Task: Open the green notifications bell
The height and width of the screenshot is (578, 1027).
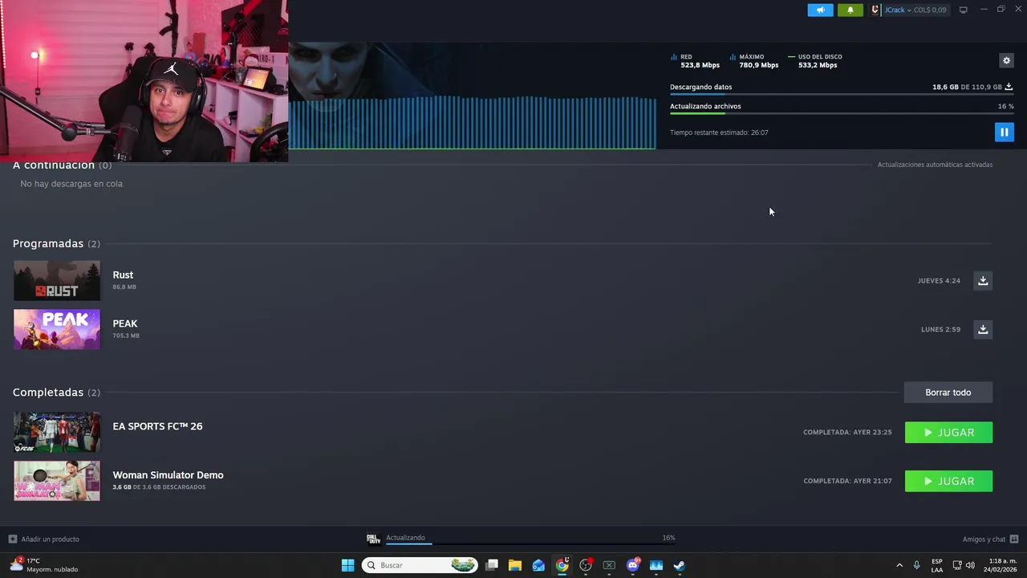Action: click(x=850, y=10)
